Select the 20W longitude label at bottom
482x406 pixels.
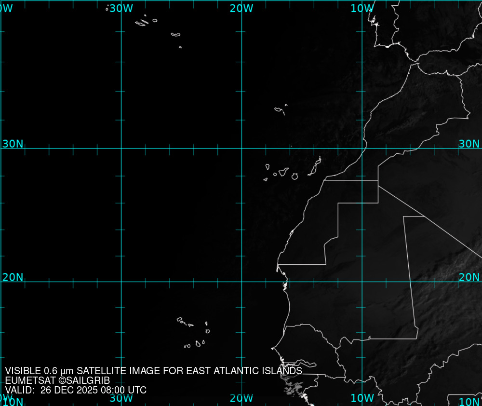(241, 398)
